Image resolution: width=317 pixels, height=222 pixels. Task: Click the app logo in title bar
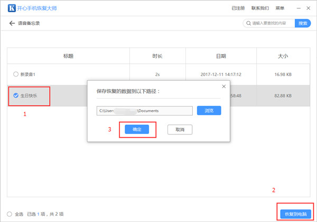click(x=12, y=8)
